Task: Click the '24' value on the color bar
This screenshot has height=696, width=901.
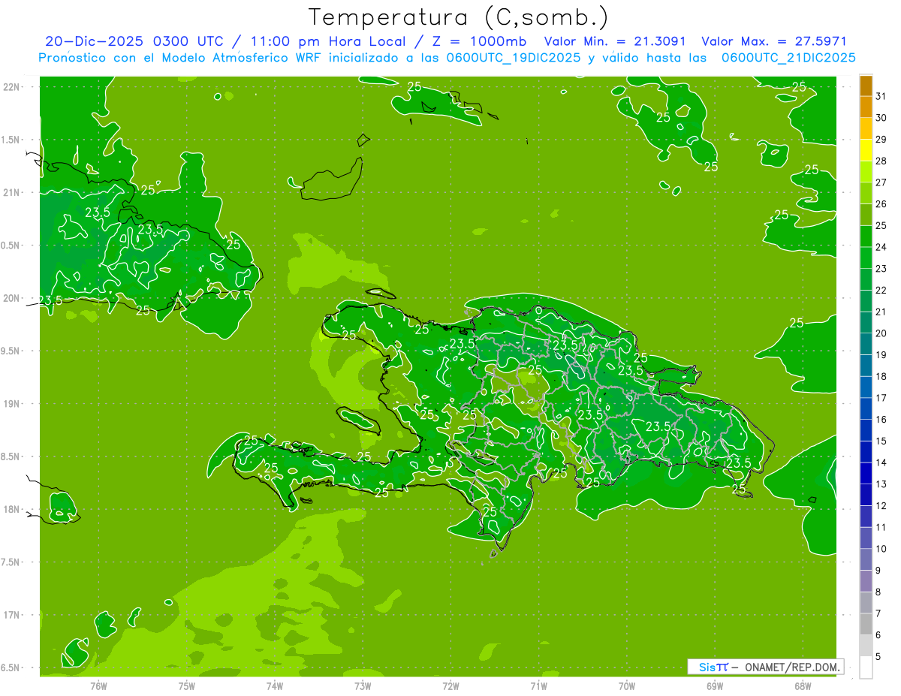Action: pyautogui.click(x=881, y=247)
